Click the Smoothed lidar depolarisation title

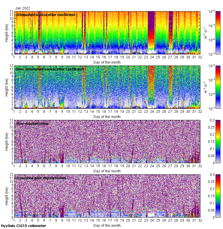41,178
